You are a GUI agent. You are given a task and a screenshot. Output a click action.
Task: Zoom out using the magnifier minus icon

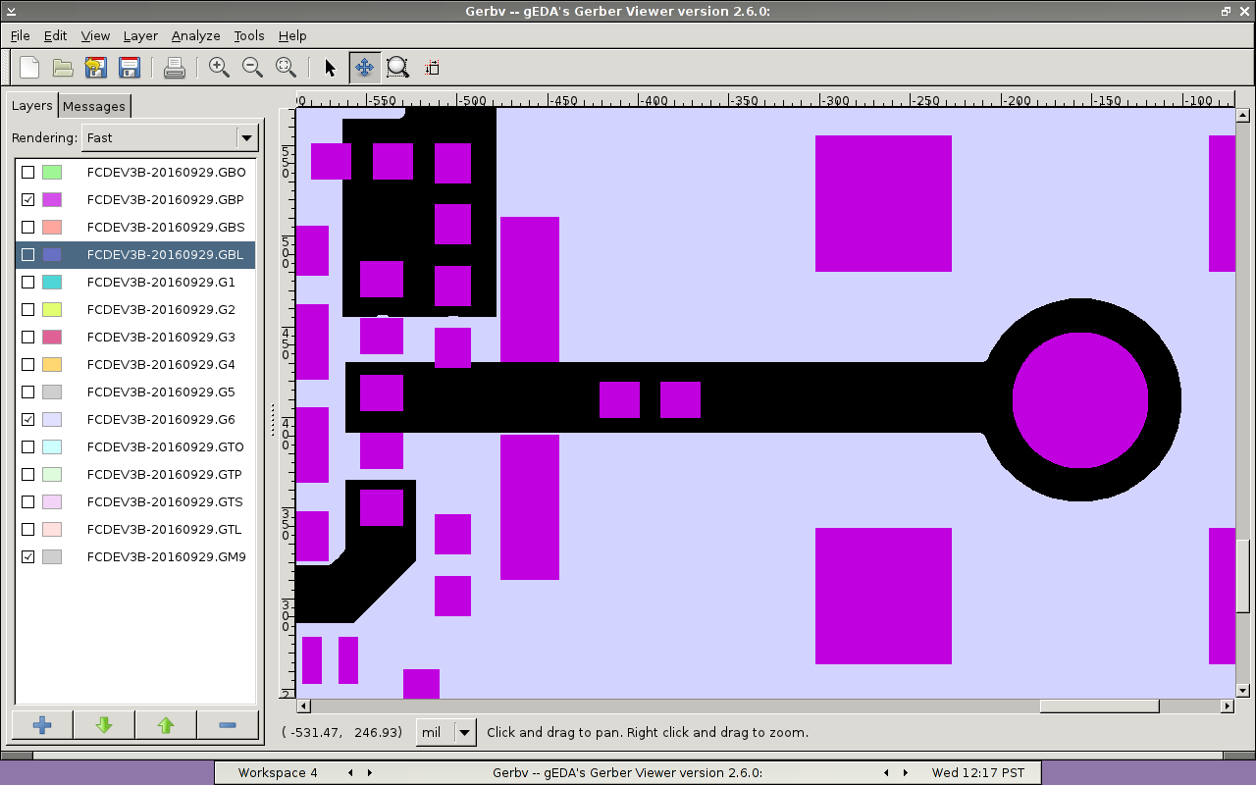252,68
